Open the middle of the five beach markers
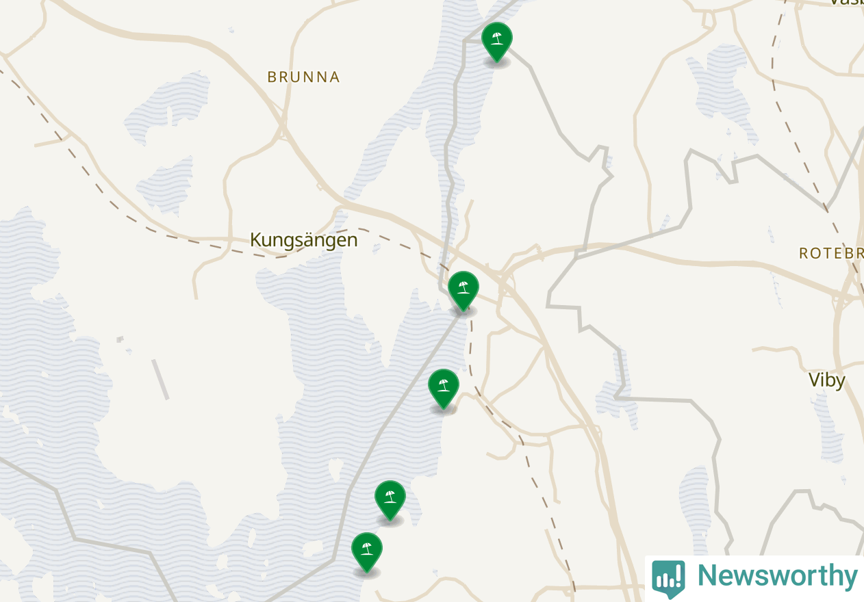Screen dimensions: 864x602 pyautogui.click(x=444, y=389)
